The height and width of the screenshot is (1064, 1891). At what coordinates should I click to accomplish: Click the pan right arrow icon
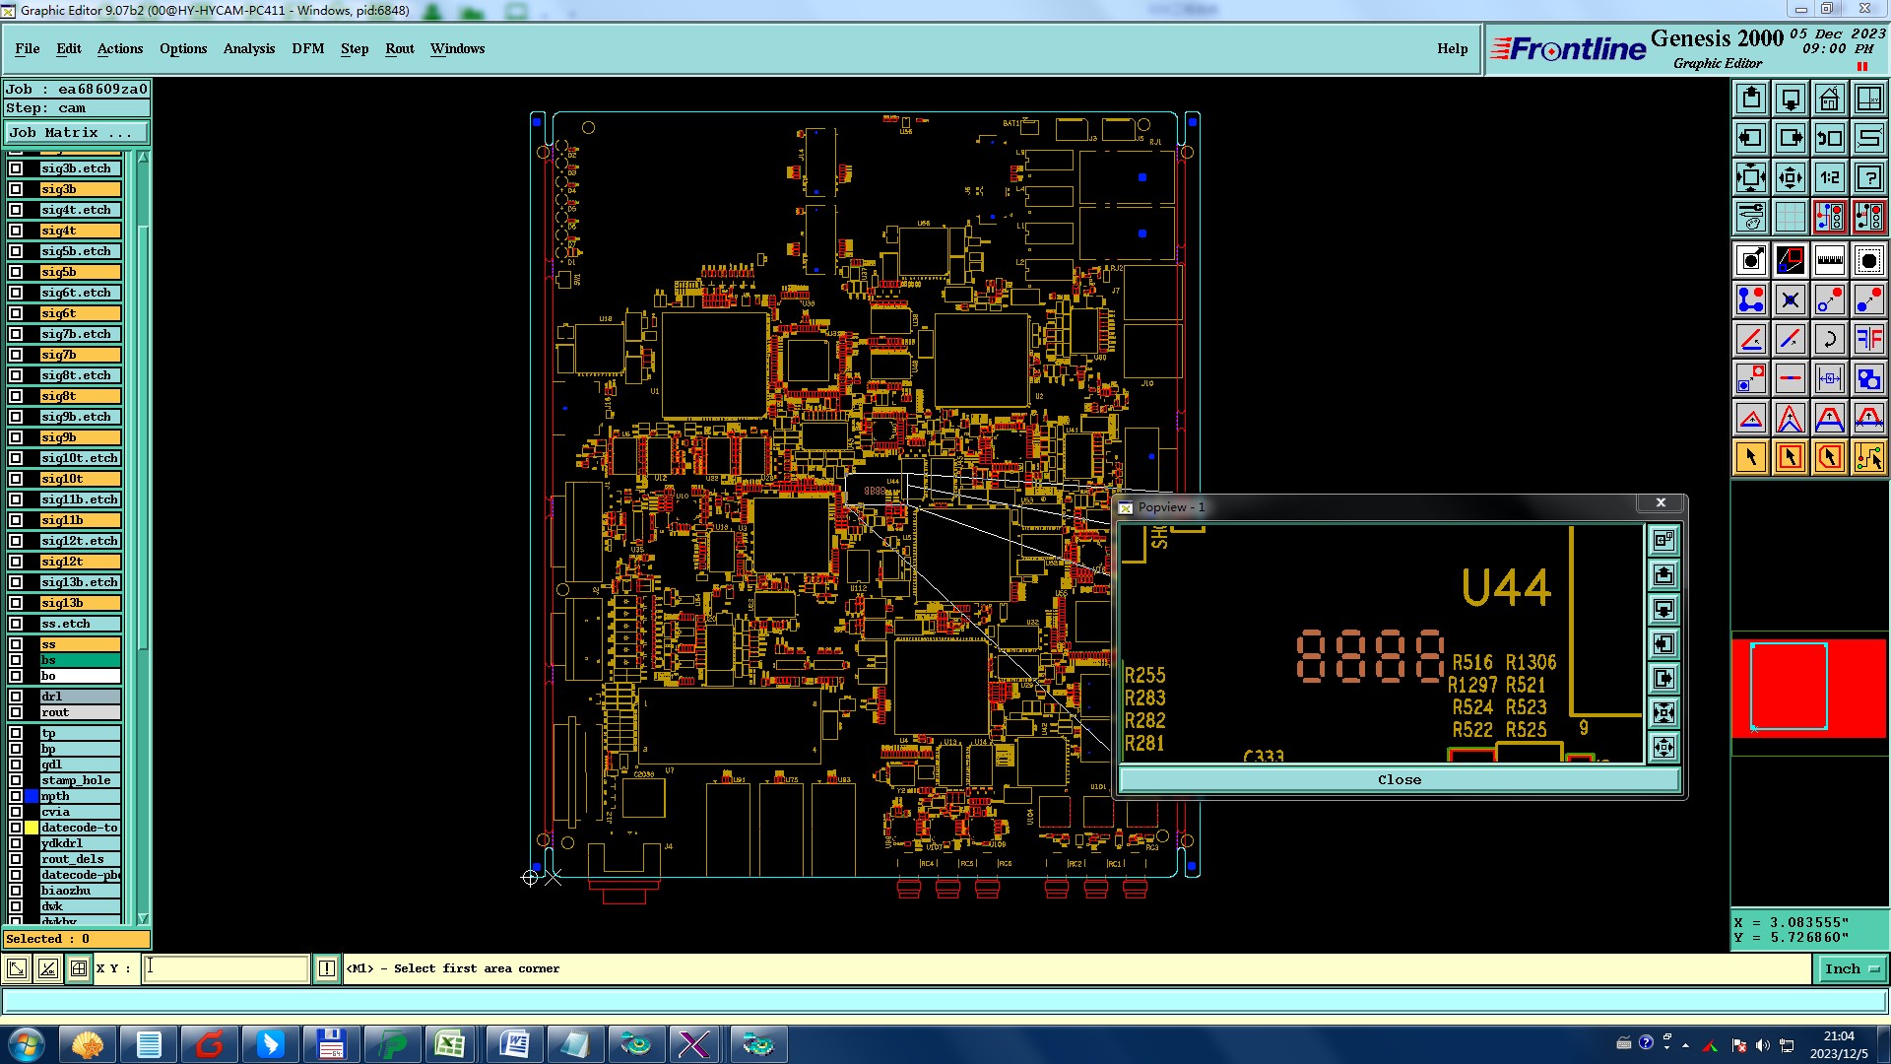pyautogui.click(x=1790, y=138)
